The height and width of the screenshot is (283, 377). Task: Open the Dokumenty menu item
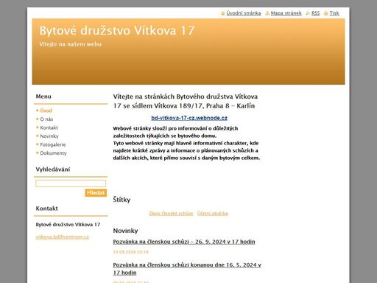coord(53,153)
